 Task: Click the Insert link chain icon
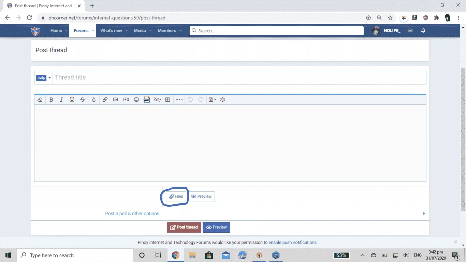coord(105,100)
